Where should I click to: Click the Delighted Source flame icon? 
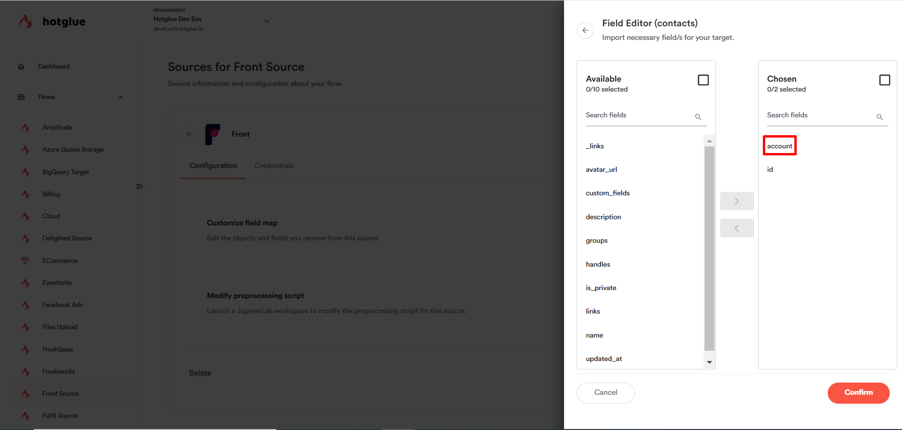pos(25,238)
